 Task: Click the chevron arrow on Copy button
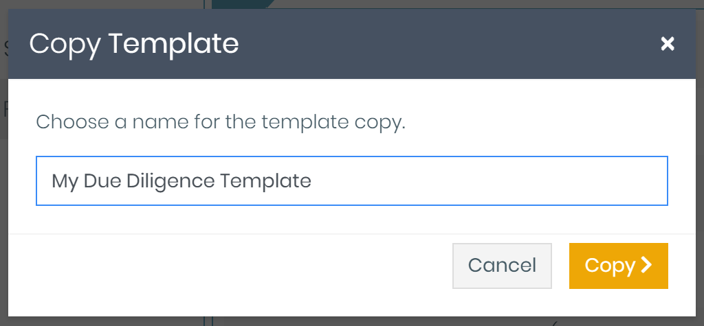click(646, 266)
